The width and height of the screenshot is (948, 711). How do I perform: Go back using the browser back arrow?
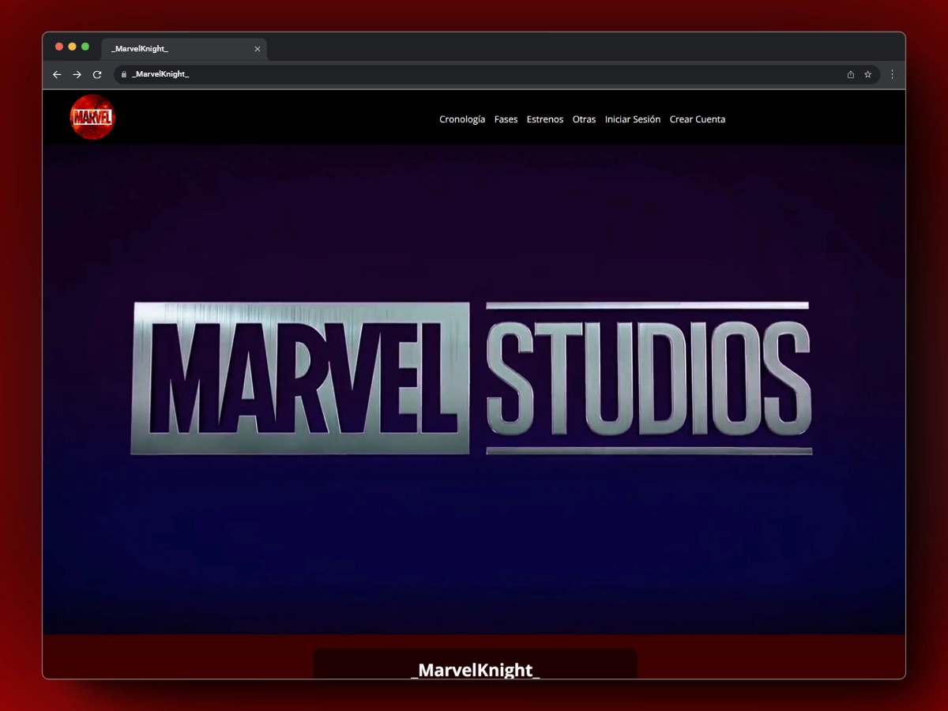pos(57,74)
